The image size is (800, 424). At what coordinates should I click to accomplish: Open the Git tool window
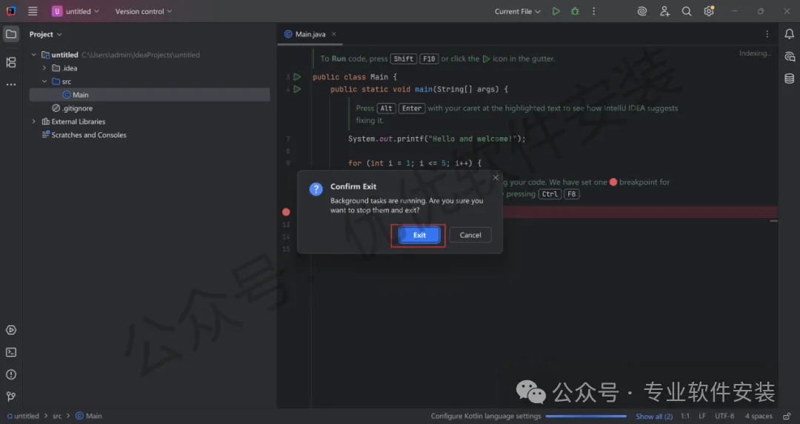10,397
